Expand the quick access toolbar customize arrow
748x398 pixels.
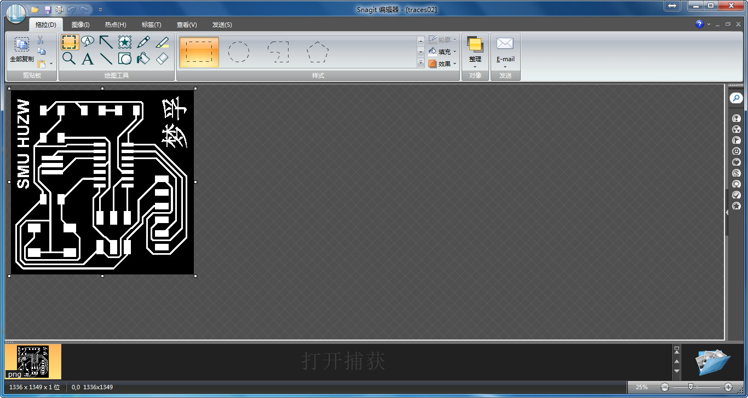pyautogui.click(x=100, y=10)
